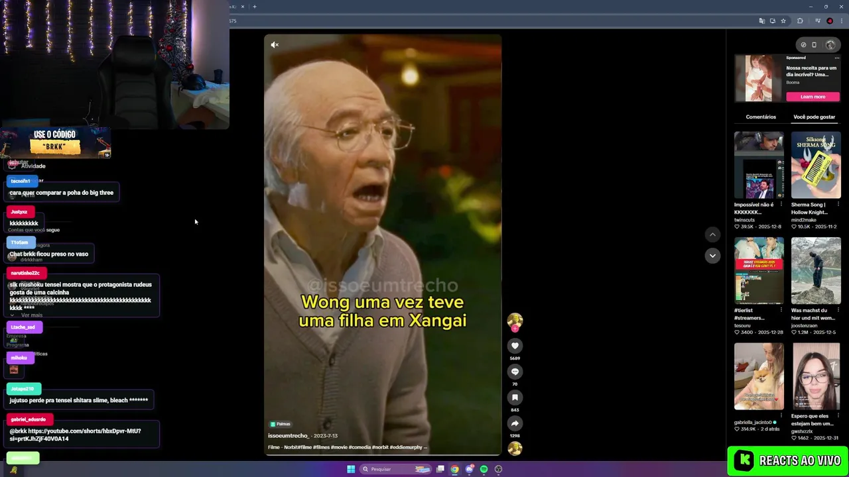The width and height of the screenshot is (849, 477).
Task: Click the #eddiemurphy hashtag
Action: coord(406,447)
